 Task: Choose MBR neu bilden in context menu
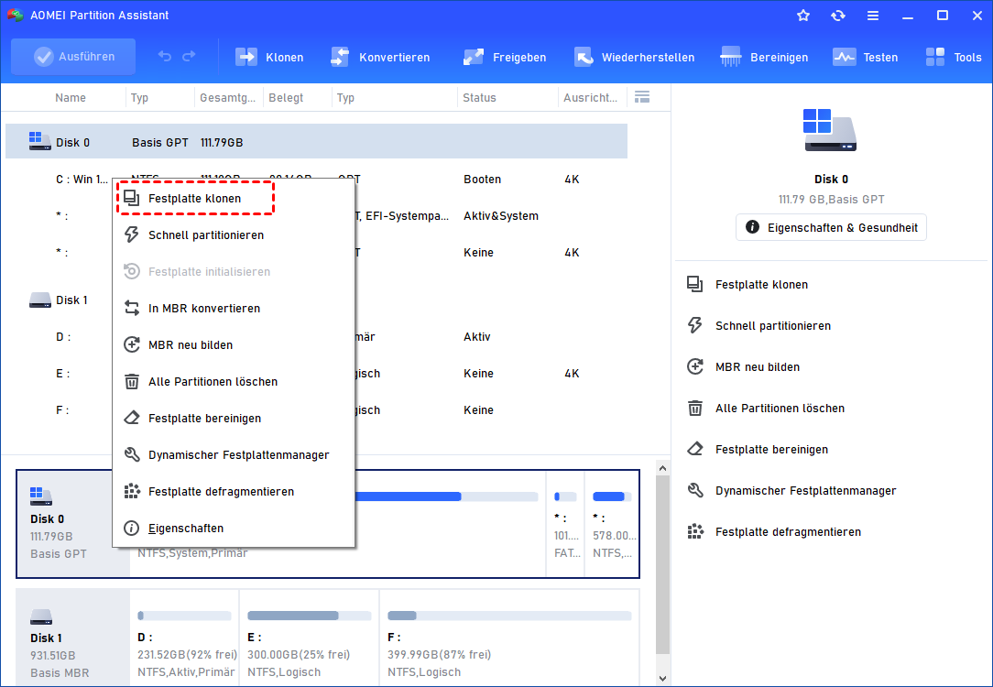(x=233, y=345)
